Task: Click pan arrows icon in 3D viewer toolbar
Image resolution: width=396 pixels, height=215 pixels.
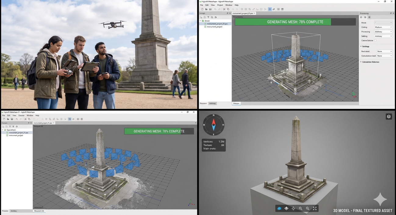Action: pos(293,208)
